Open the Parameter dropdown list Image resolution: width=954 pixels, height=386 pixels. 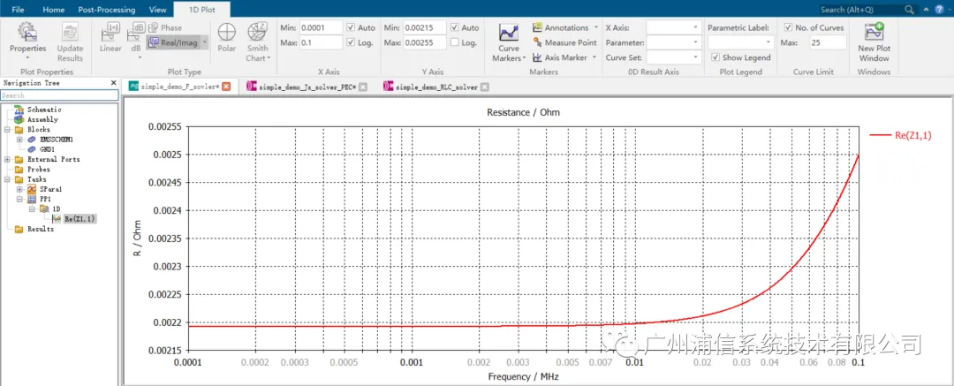[x=673, y=42]
